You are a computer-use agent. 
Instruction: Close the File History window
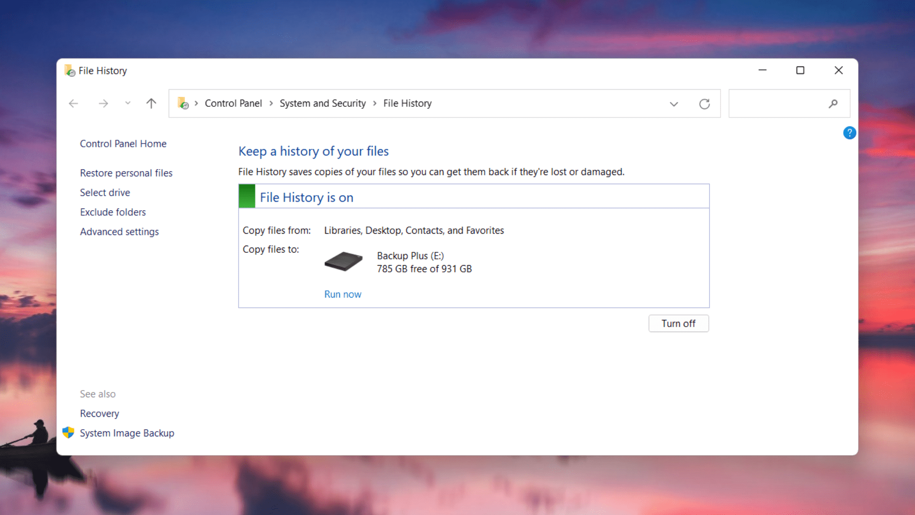(839, 70)
